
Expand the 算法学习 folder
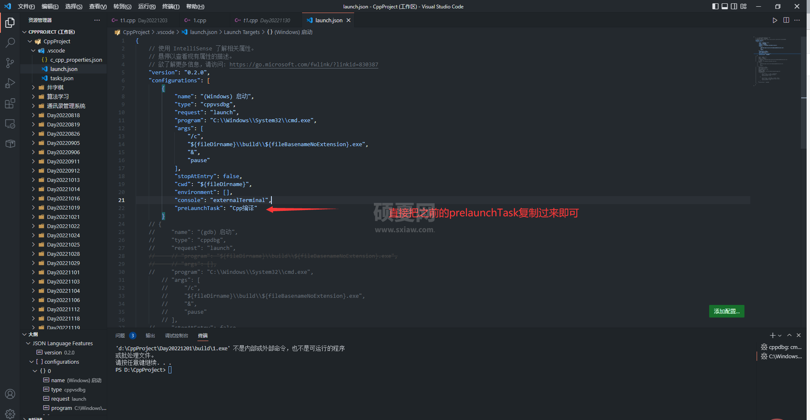click(33, 97)
